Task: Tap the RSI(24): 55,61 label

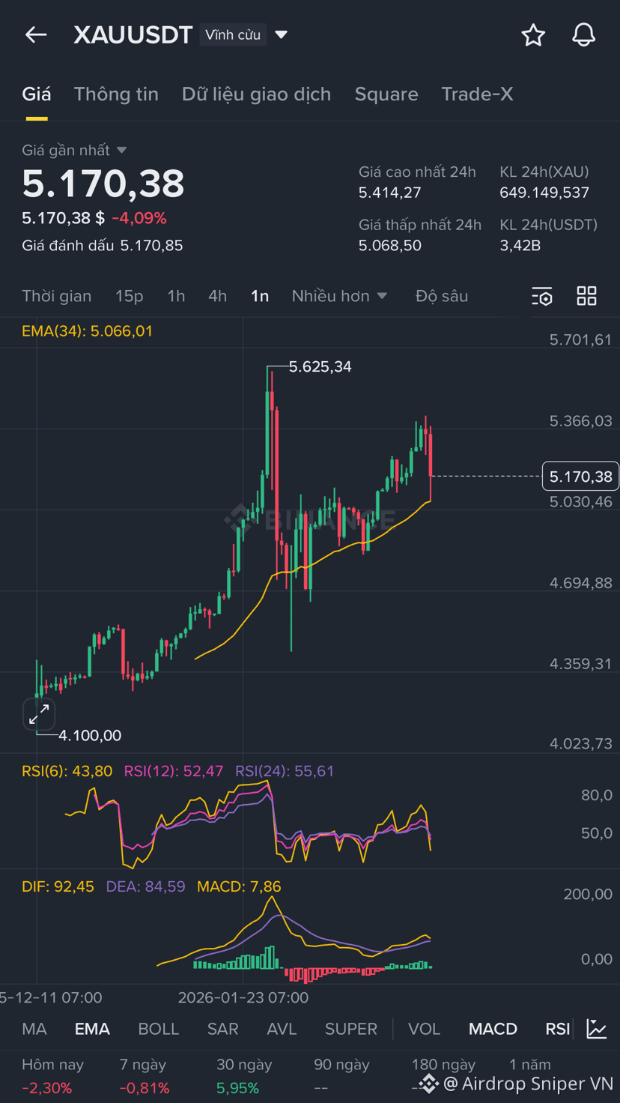Action: pyautogui.click(x=285, y=771)
